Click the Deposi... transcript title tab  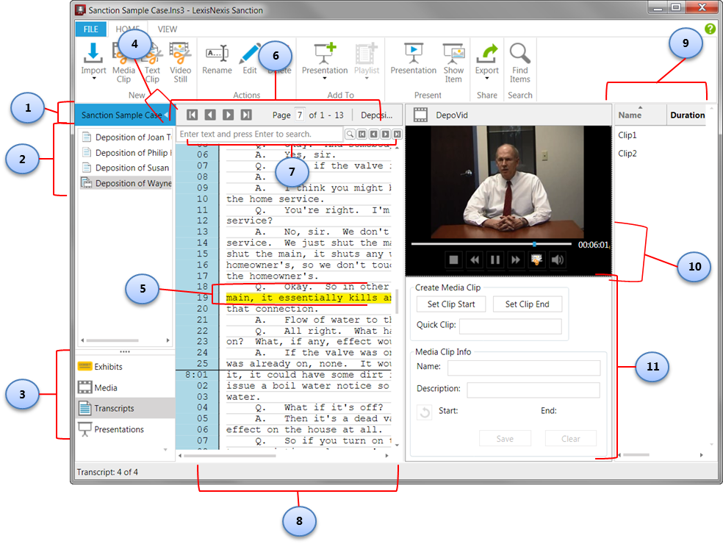click(x=377, y=115)
